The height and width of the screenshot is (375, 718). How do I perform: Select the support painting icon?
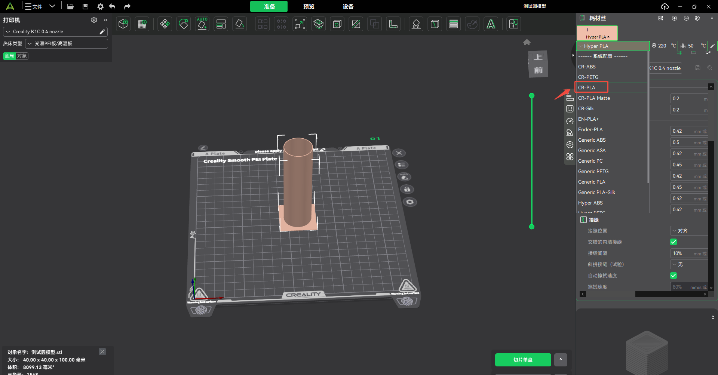click(416, 24)
